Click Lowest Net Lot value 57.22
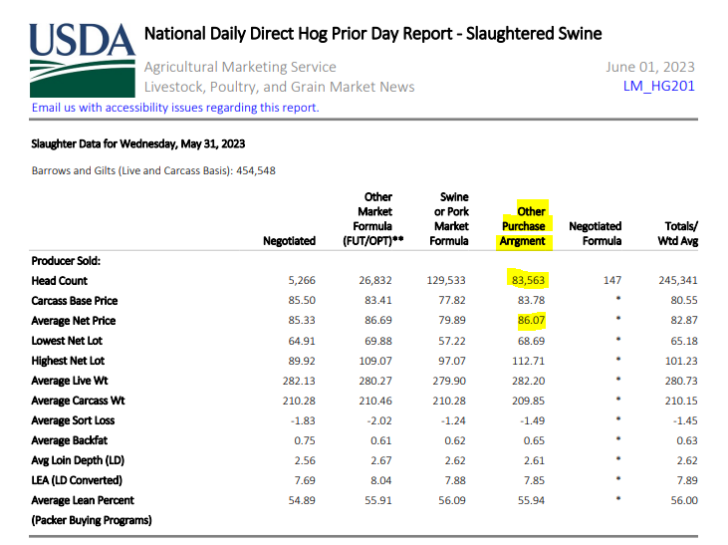Image resolution: width=728 pixels, height=545 pixels. (452, 341)
